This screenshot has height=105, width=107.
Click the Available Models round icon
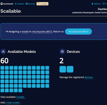(3, 51)
